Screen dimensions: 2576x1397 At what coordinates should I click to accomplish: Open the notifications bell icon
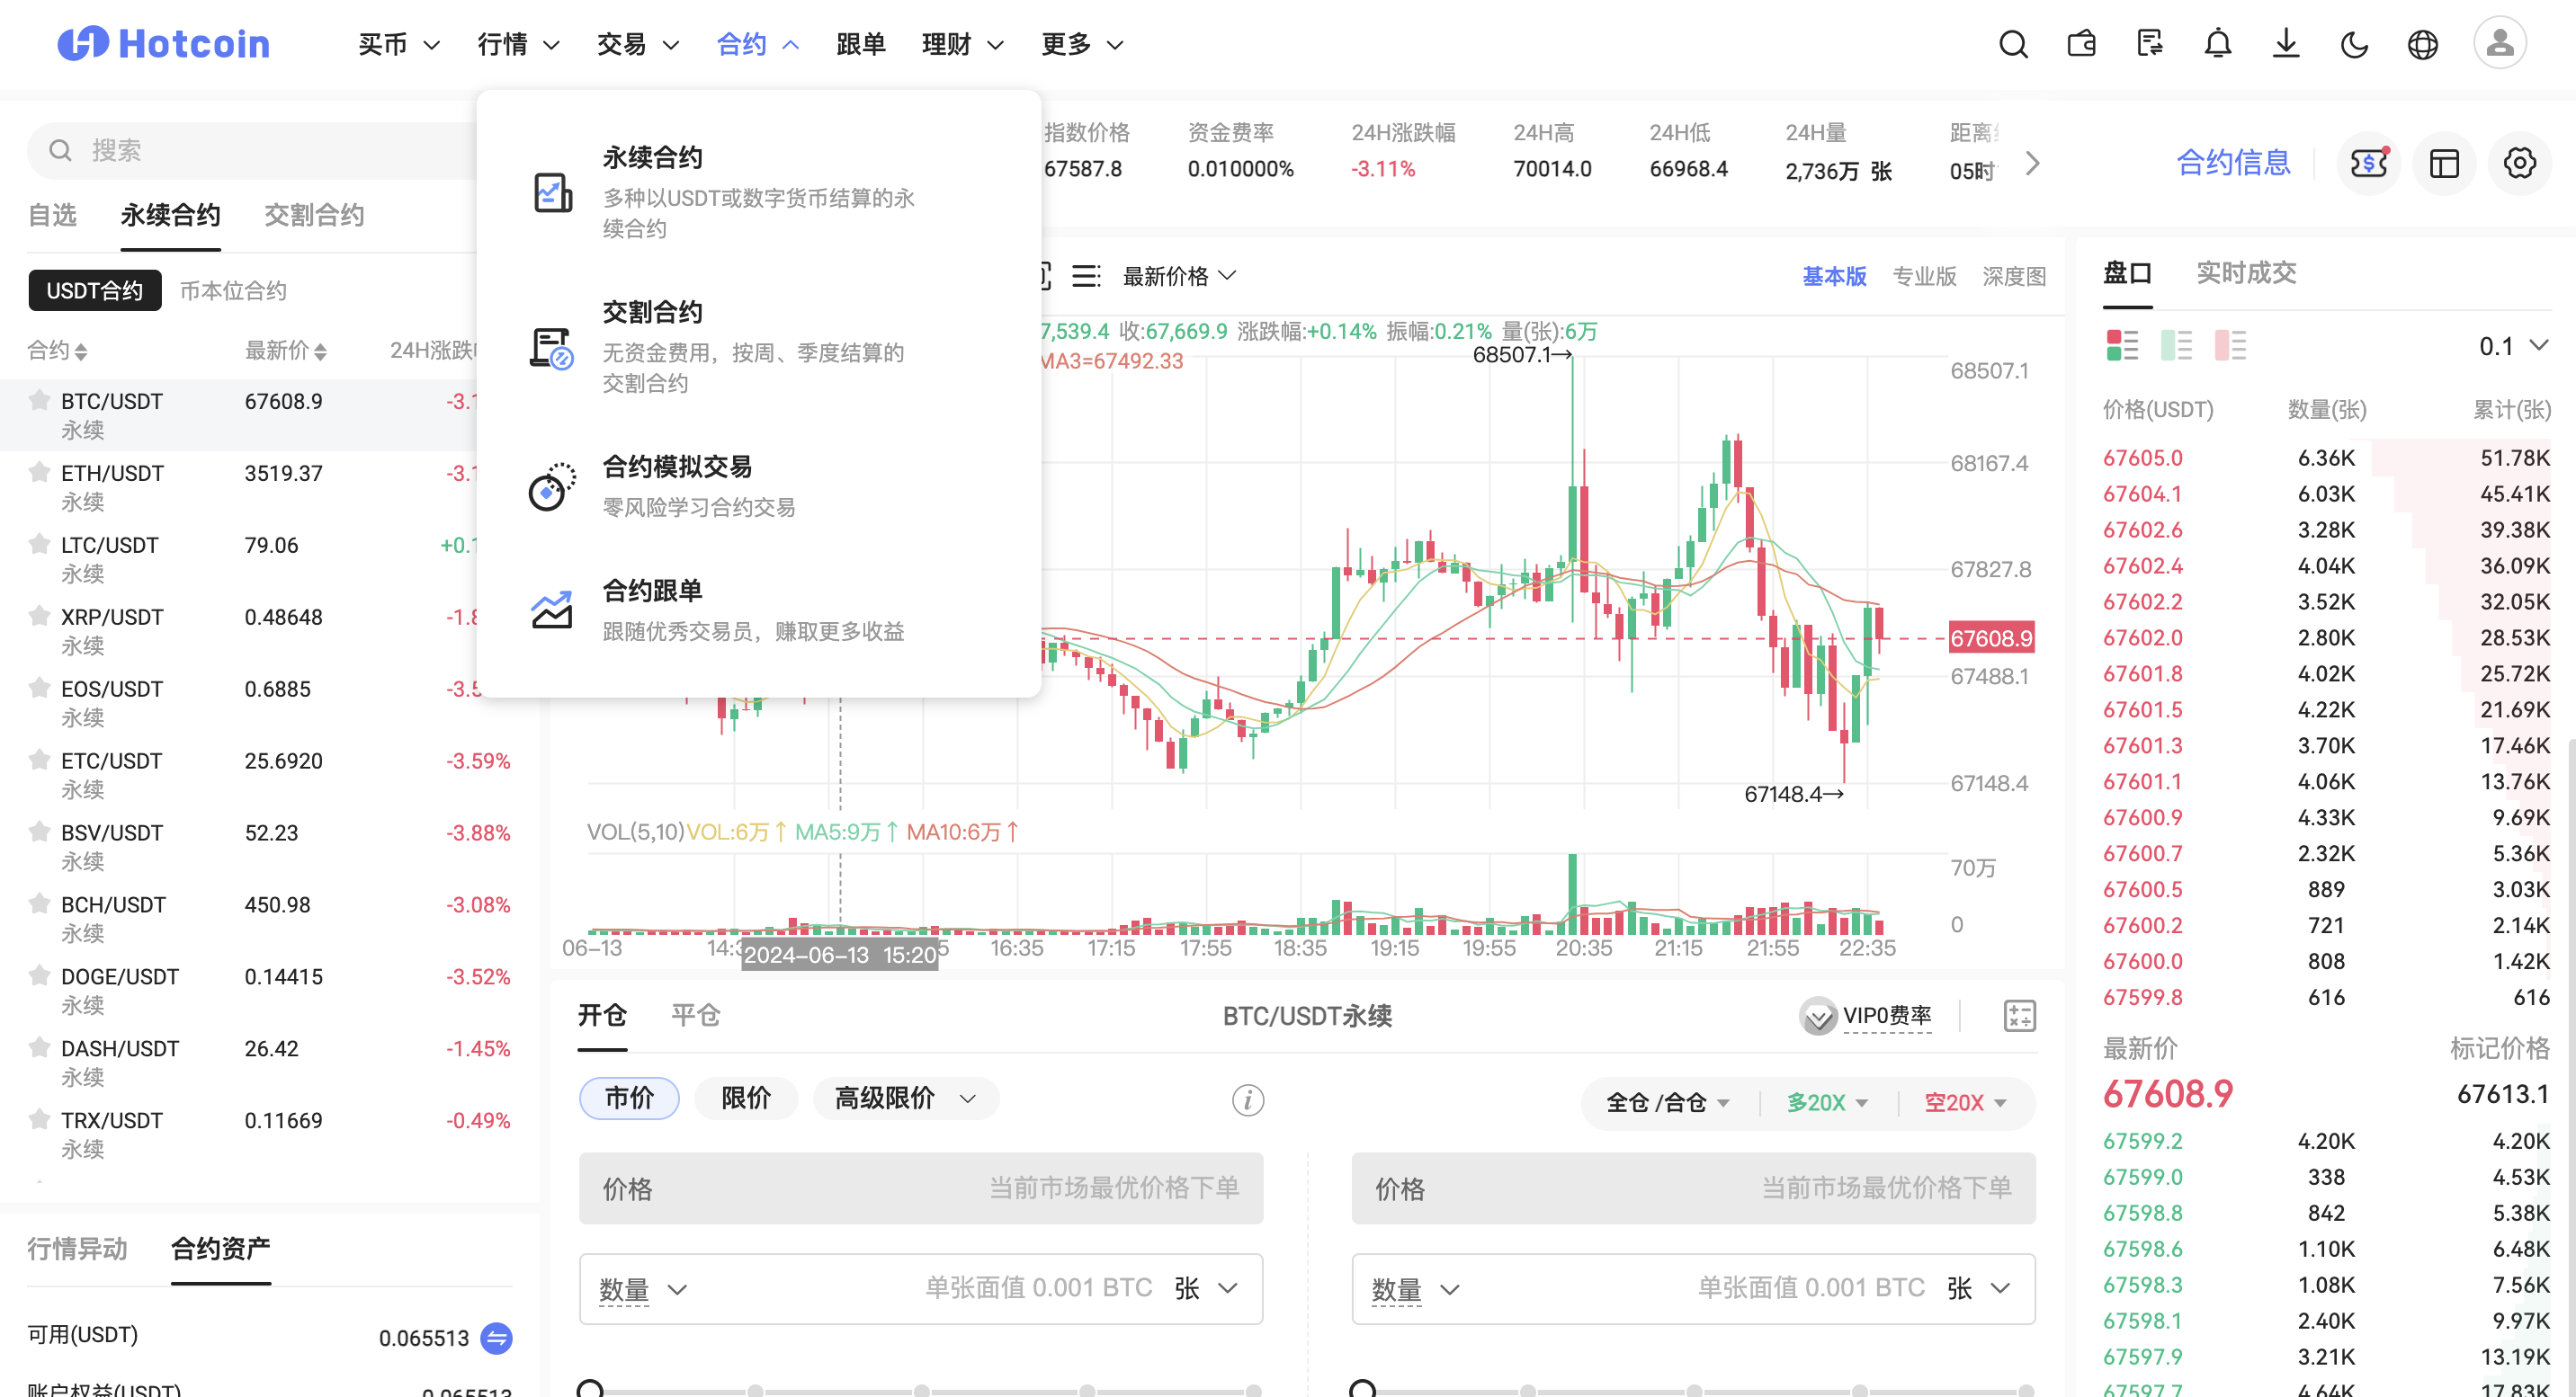[2217, 44]
